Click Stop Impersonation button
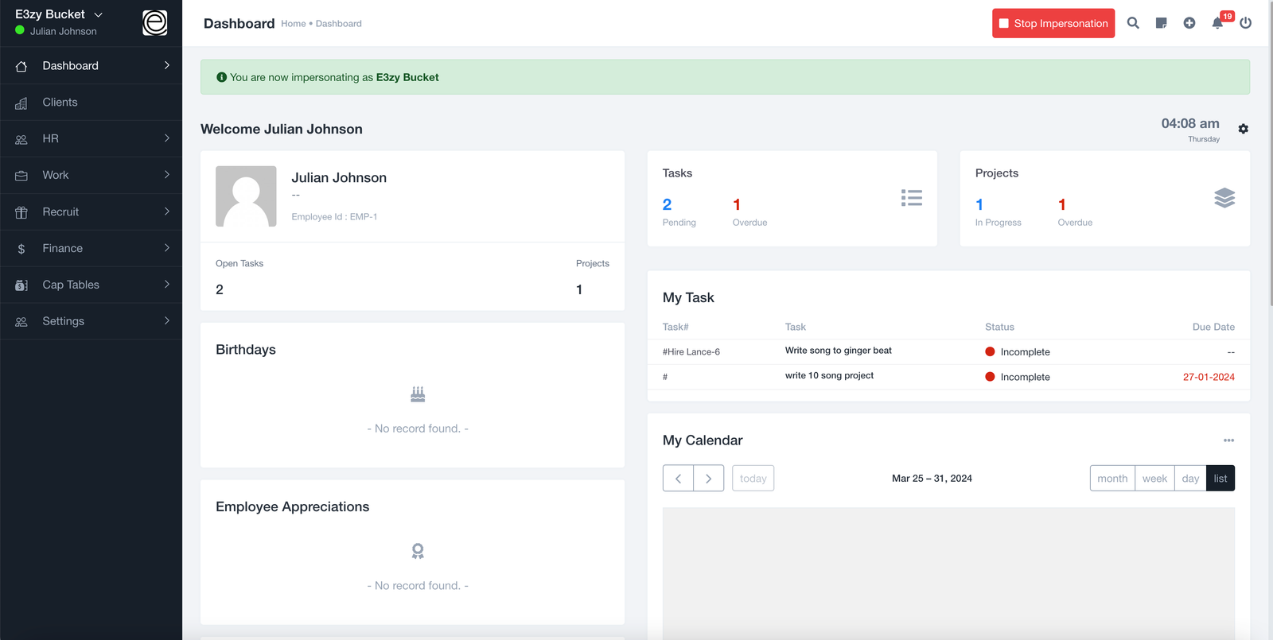Viewport: 1273px width, 640px height. click(x=1053, y=23)
